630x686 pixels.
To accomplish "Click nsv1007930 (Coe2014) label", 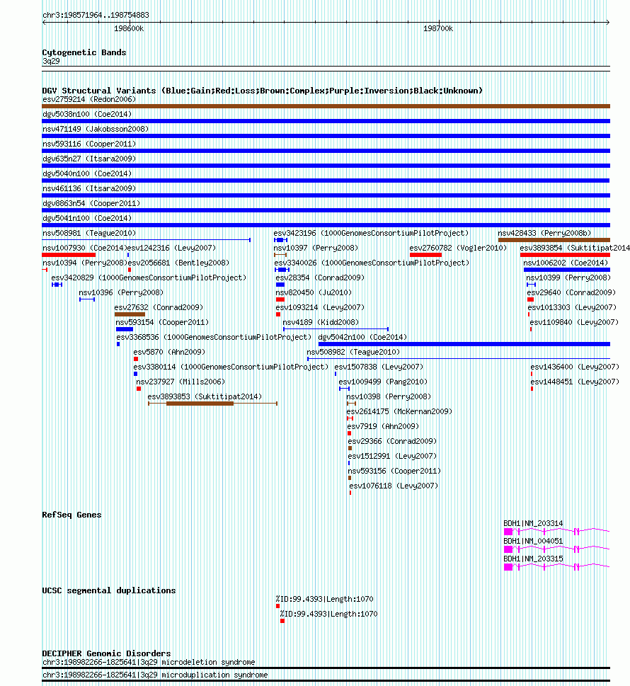I will coord(85,248).
